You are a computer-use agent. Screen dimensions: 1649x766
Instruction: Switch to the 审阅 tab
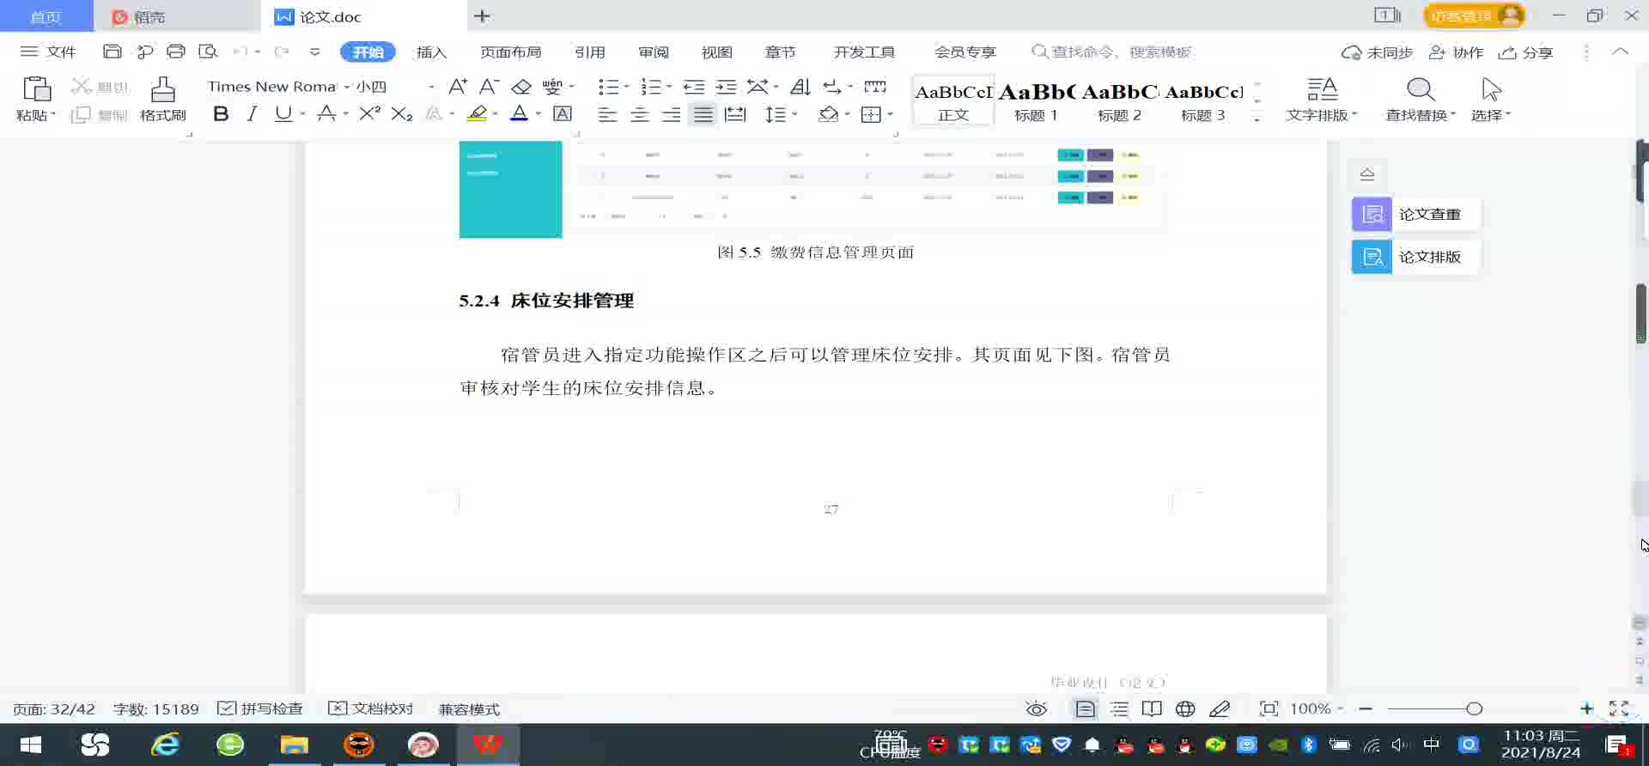coord(654,52)
